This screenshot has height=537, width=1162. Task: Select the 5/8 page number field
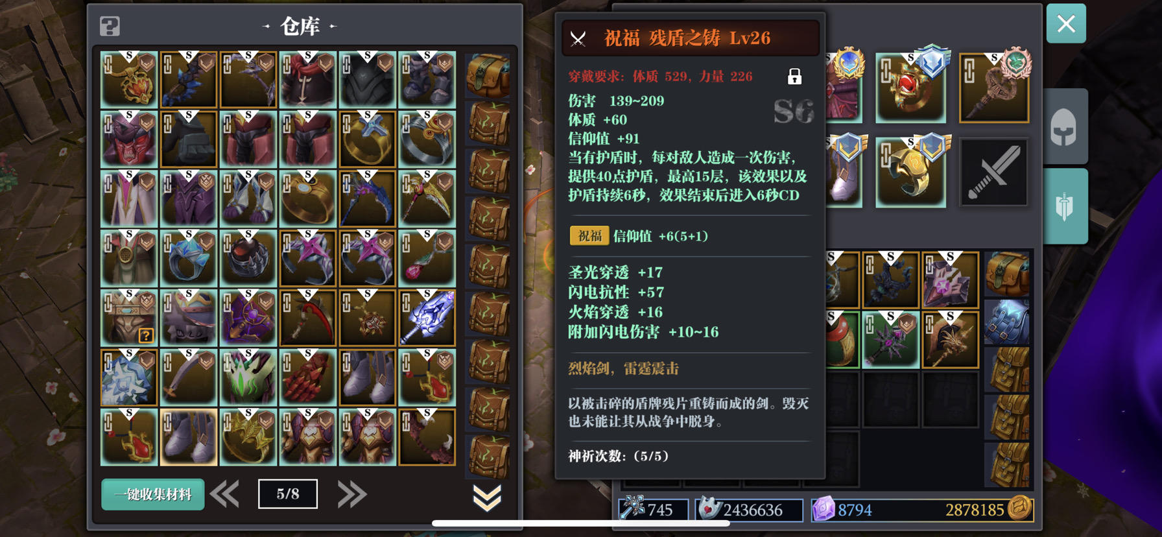click(x=288, y=494)
